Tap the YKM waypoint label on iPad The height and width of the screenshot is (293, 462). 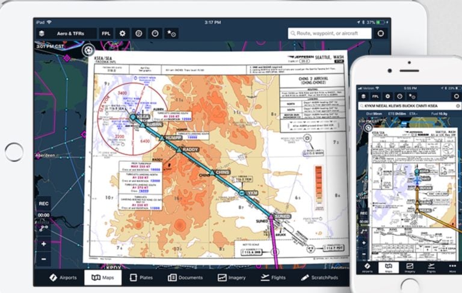252,193
